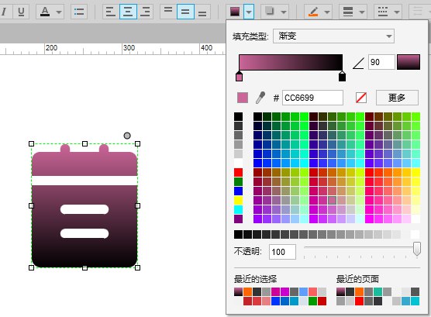Screen dimensions: 431x317
Task: Toggle center horizontal text alignment
Action: (x=128, y=12)
